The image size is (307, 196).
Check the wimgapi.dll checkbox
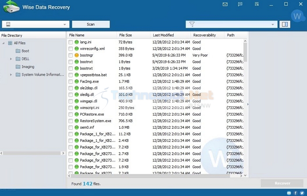pyautogui.click(x=71, y=101)
